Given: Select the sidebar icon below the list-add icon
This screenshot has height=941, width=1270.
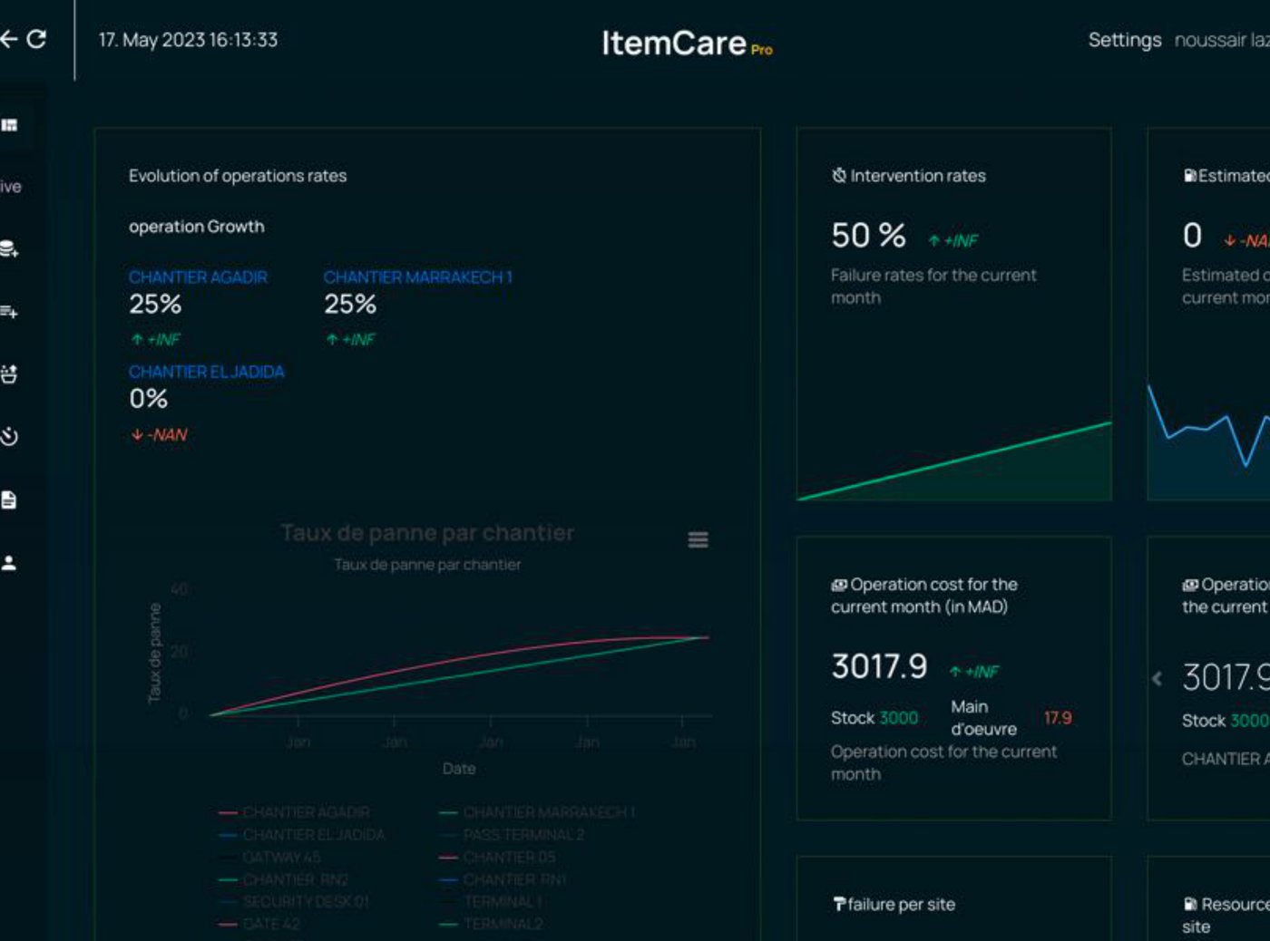Looking at the screenshot, I should pyautogui.click(x=9, y=374).
